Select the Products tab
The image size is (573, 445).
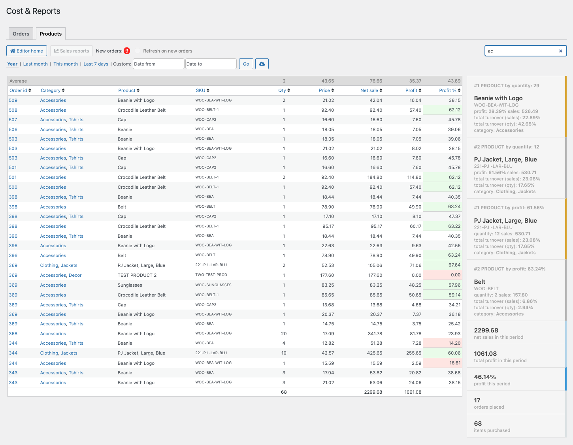click(x=51, y=34)
